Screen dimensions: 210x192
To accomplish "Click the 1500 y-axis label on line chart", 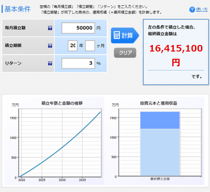I will point(13,118).
